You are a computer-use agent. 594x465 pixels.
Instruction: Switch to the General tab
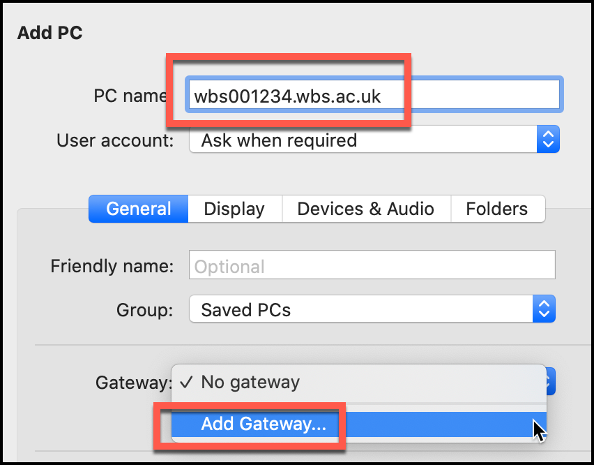(139, 209)
